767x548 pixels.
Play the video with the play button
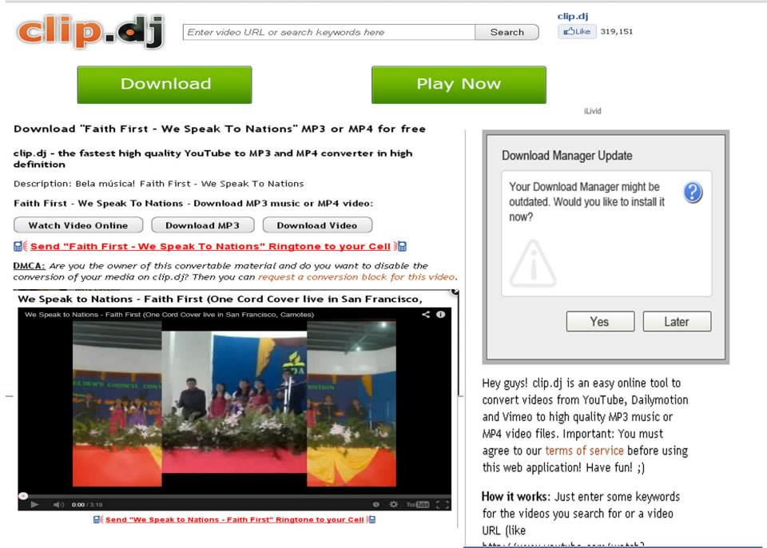[x=34, y=504]
